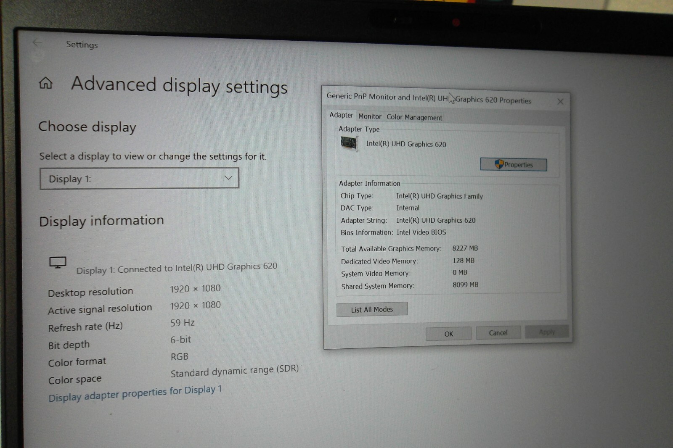Viewport: 673px width, 448px height.
Task: Click shared system memory value 8099 MB
Action: [x=466, y=285]
